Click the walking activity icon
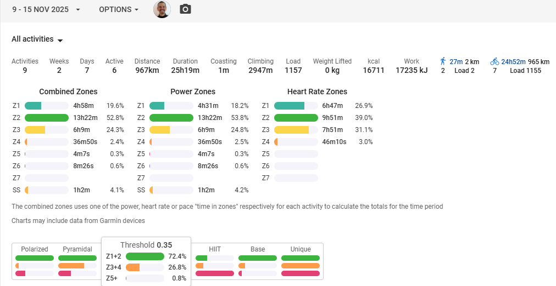This screenshot has width=556, height=286. pyautogui.click(x=443, y=61)
